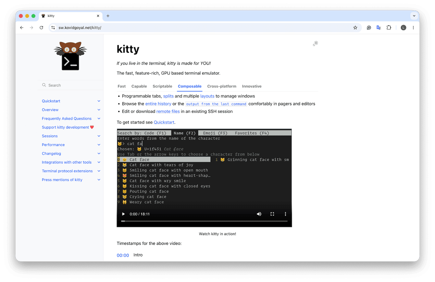Reload the page
The width and height of the screenshot is (435, 282).
pyautogui.click(x=41, y=28)
